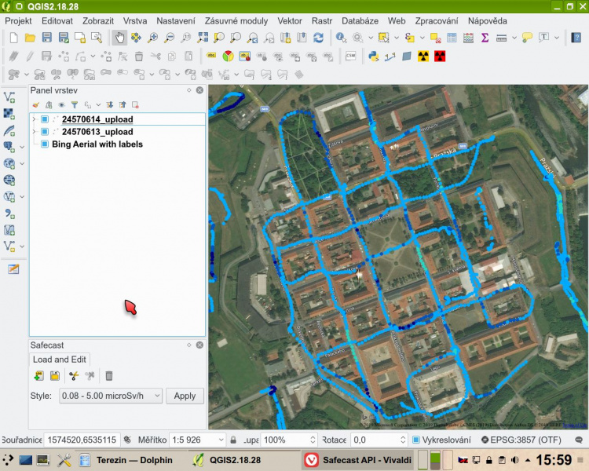Toggle the scale lock padlock icon
The height and width of the screenshot is (471, 589).
pos(233,440)
